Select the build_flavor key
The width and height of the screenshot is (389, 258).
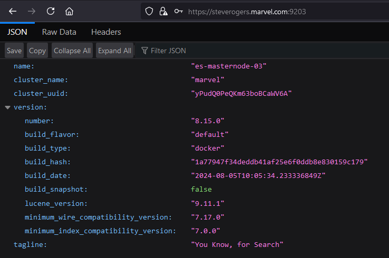point(52,135)
